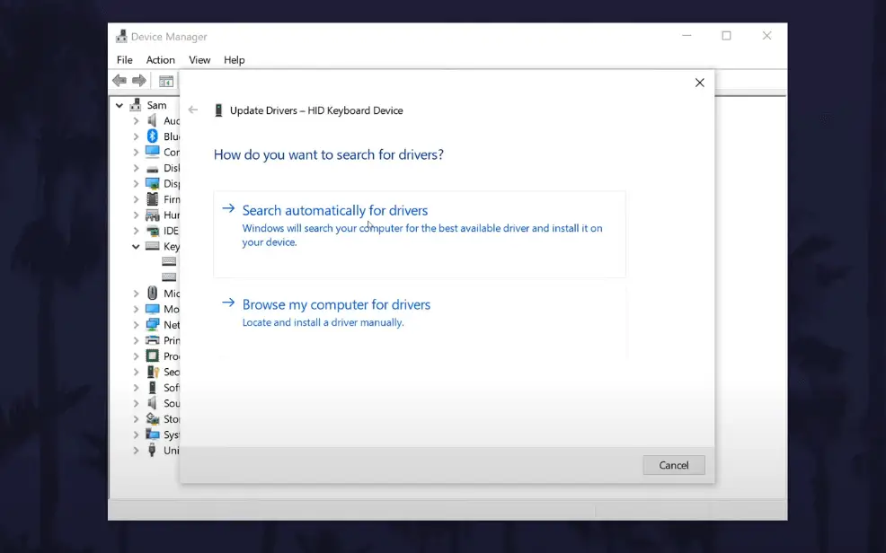Select the Security devices icon
Viewport: 886px width, 553px height.
coord(153,372)
